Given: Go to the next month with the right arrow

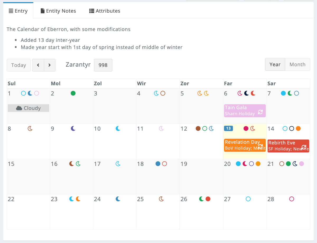Looking at the screenshot, I should click(x=49, y=65).
